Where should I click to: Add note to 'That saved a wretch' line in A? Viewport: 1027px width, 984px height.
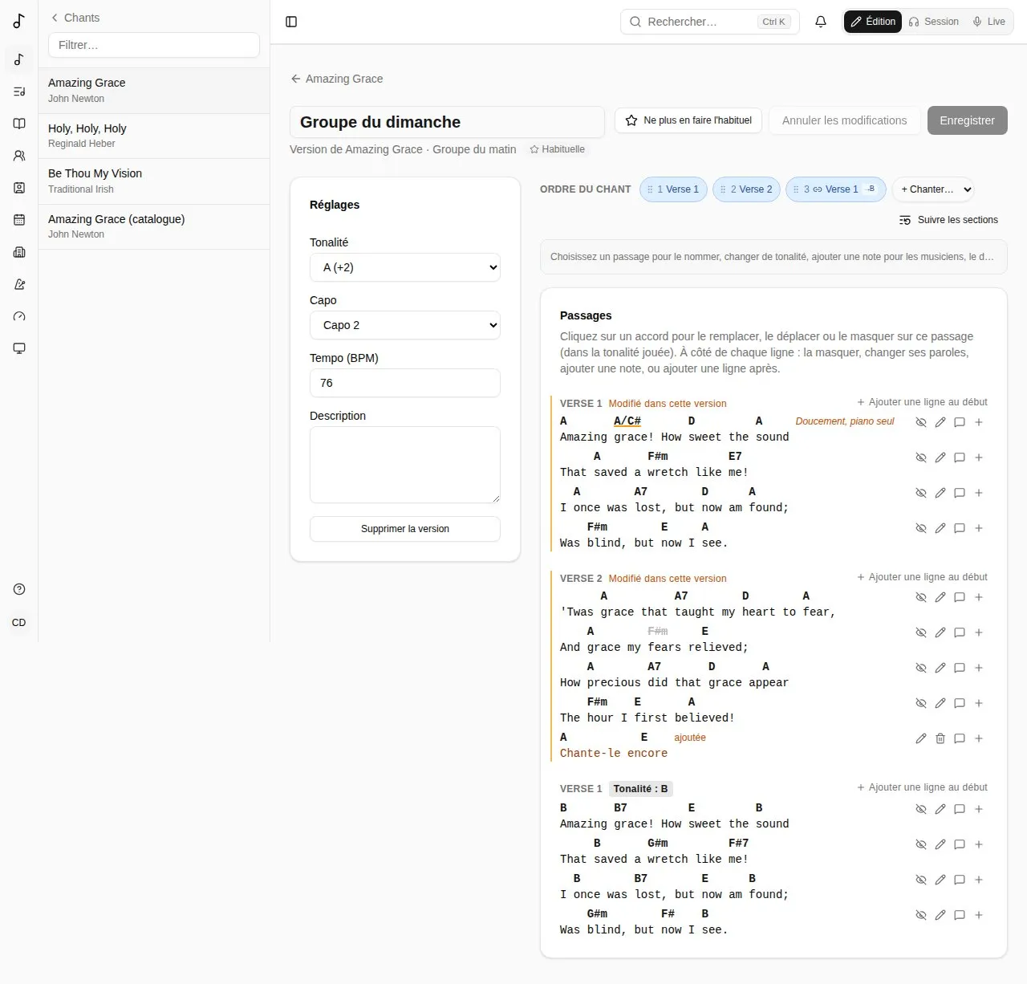click(960, 457)
